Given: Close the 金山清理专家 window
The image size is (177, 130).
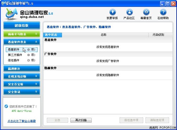Looking at the screenshot, I should 173,4.
